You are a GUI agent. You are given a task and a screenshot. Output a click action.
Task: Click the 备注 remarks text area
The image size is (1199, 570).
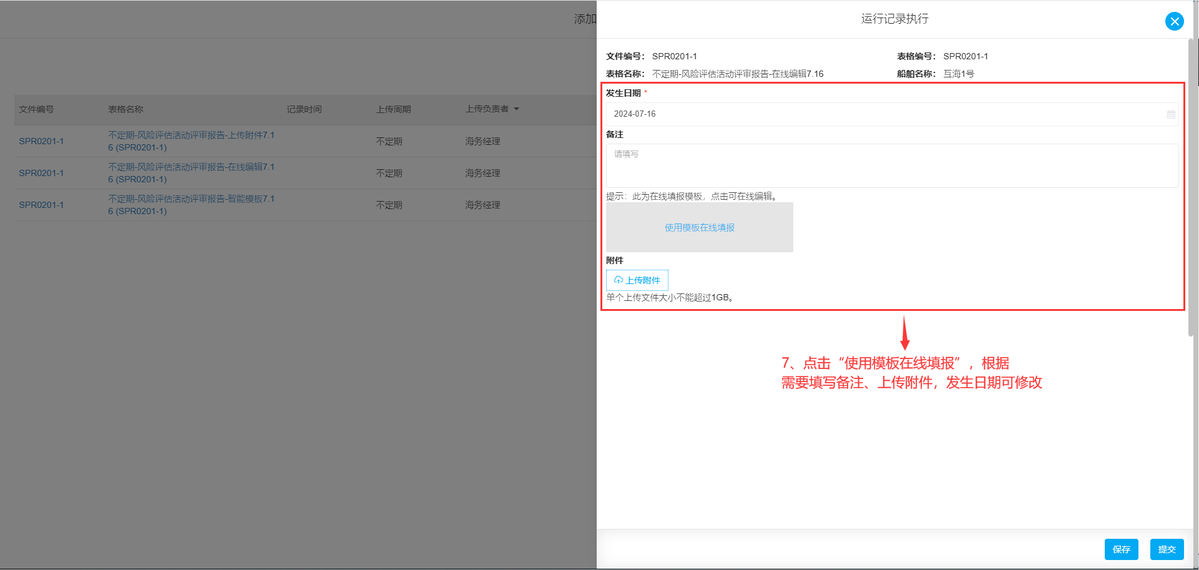click(892, 165)
